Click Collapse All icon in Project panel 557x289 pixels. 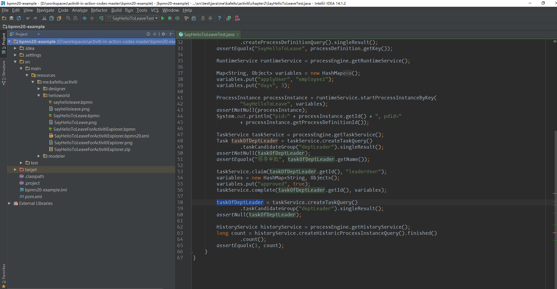pyautogui.click(x=155, y=34)
